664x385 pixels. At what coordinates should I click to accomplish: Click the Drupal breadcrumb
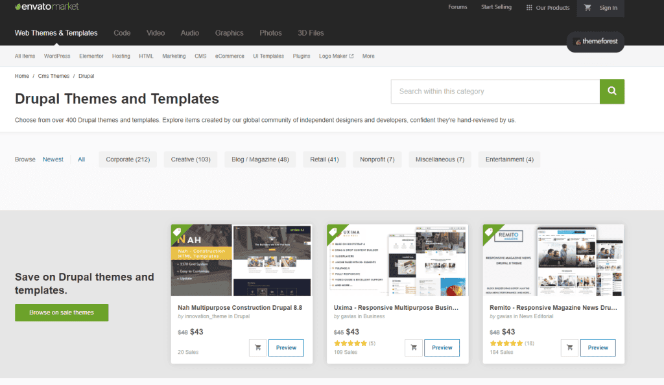click(x=86, y=76)
